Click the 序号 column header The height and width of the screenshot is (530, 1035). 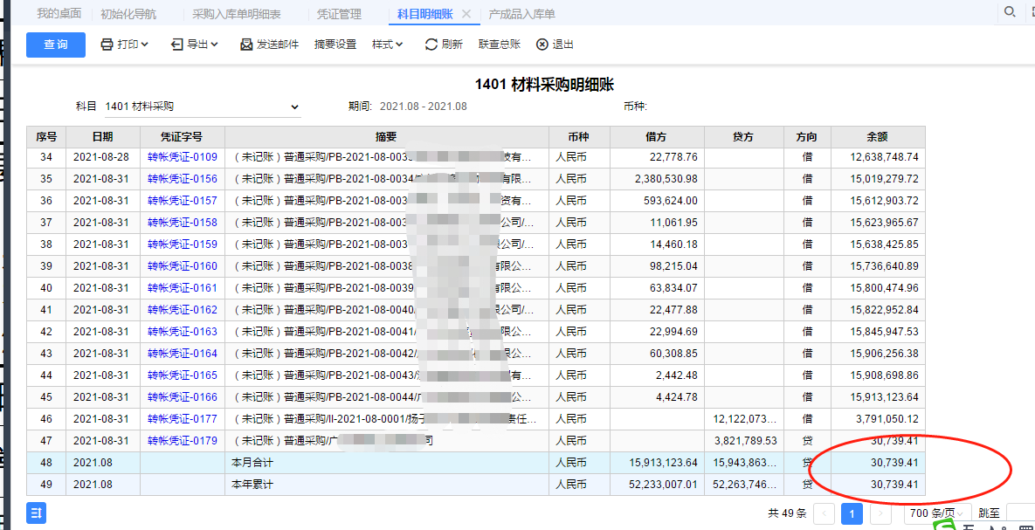point(46,136)
